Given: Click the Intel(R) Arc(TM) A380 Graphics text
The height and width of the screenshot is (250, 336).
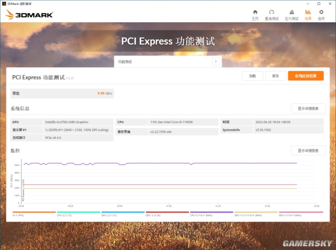Looking at the screenshot, I should [x=67, y=122].
